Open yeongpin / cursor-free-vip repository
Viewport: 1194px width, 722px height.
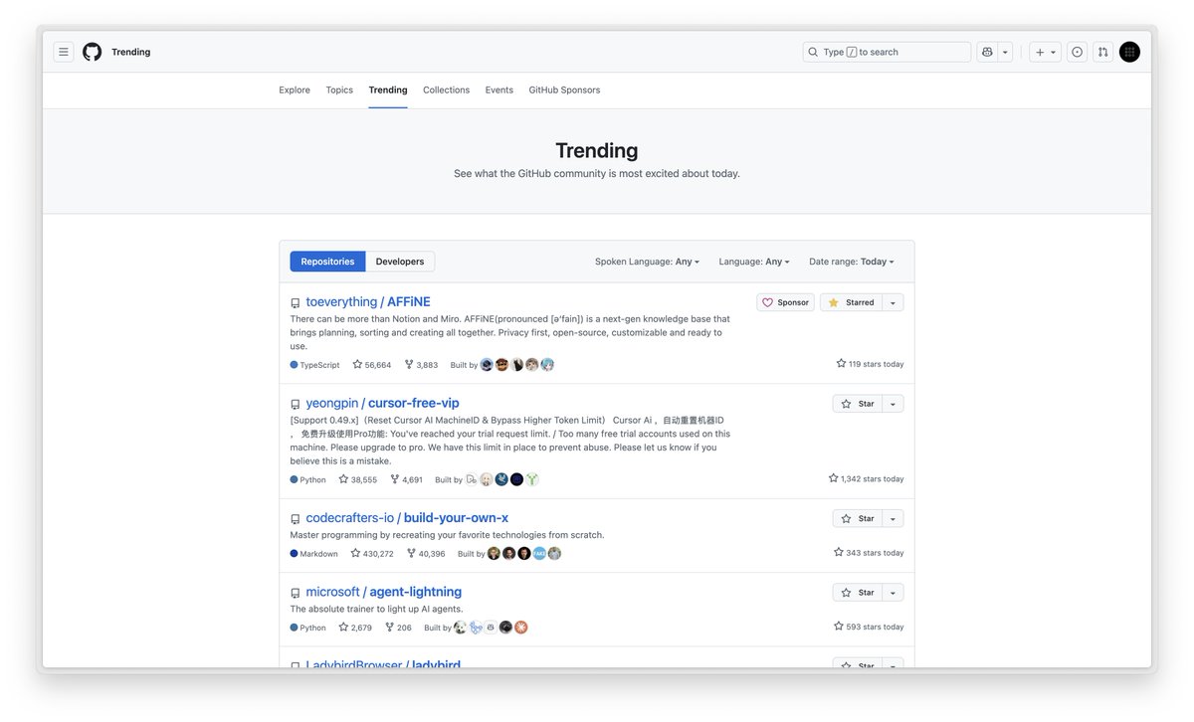point(382,403)
